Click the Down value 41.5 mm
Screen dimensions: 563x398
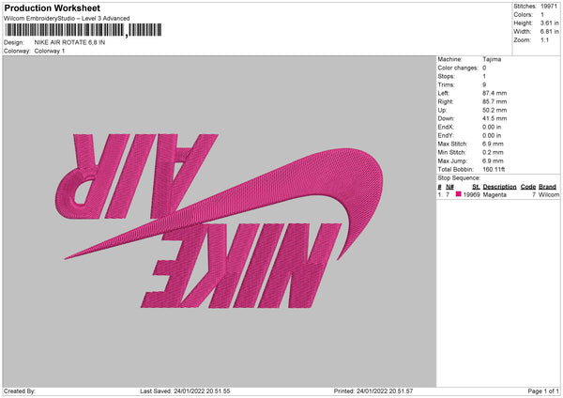click(495, 118)
